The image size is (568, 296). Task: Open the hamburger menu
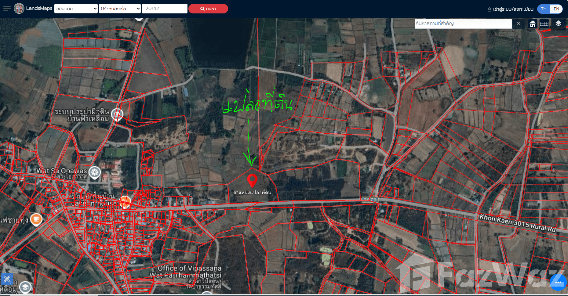pos(7,9)
